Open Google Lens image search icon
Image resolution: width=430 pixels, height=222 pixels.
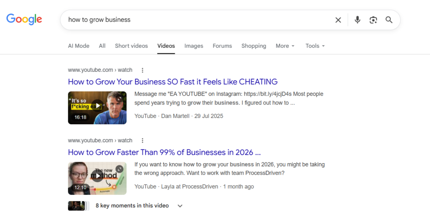tap(373, 20)
